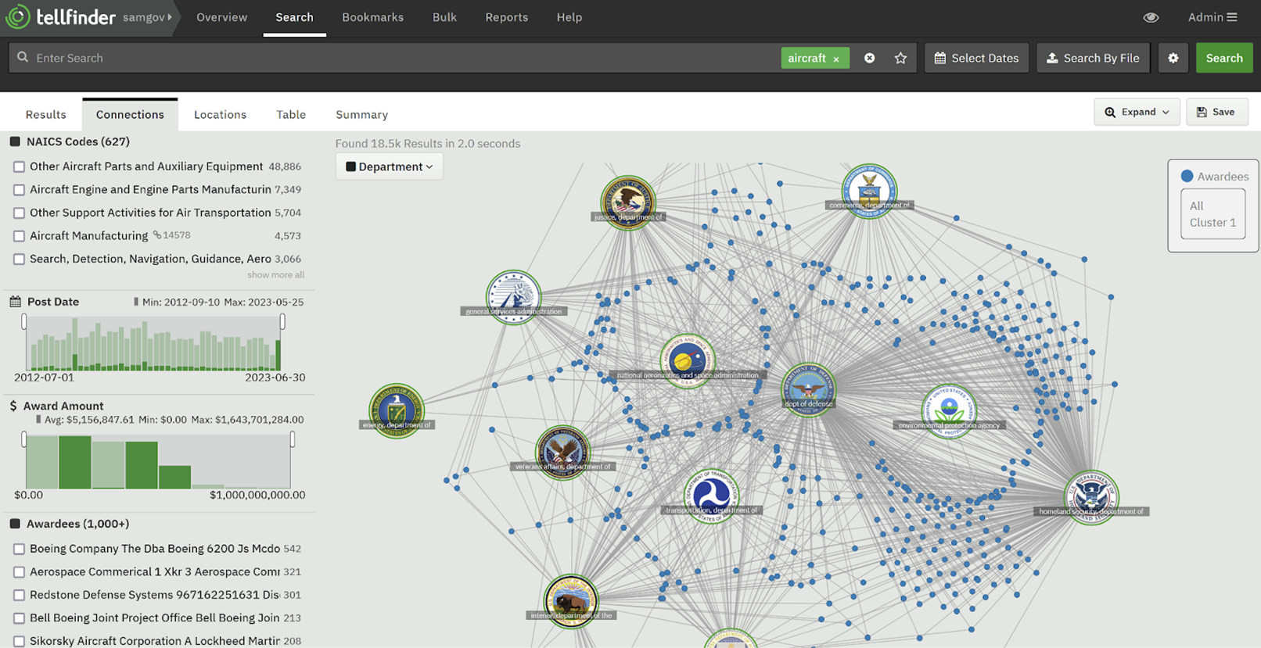Check the Aircraft Manufacturing checkbox
The height and width of the screenshot is (648, 1261).
point(19,236)
